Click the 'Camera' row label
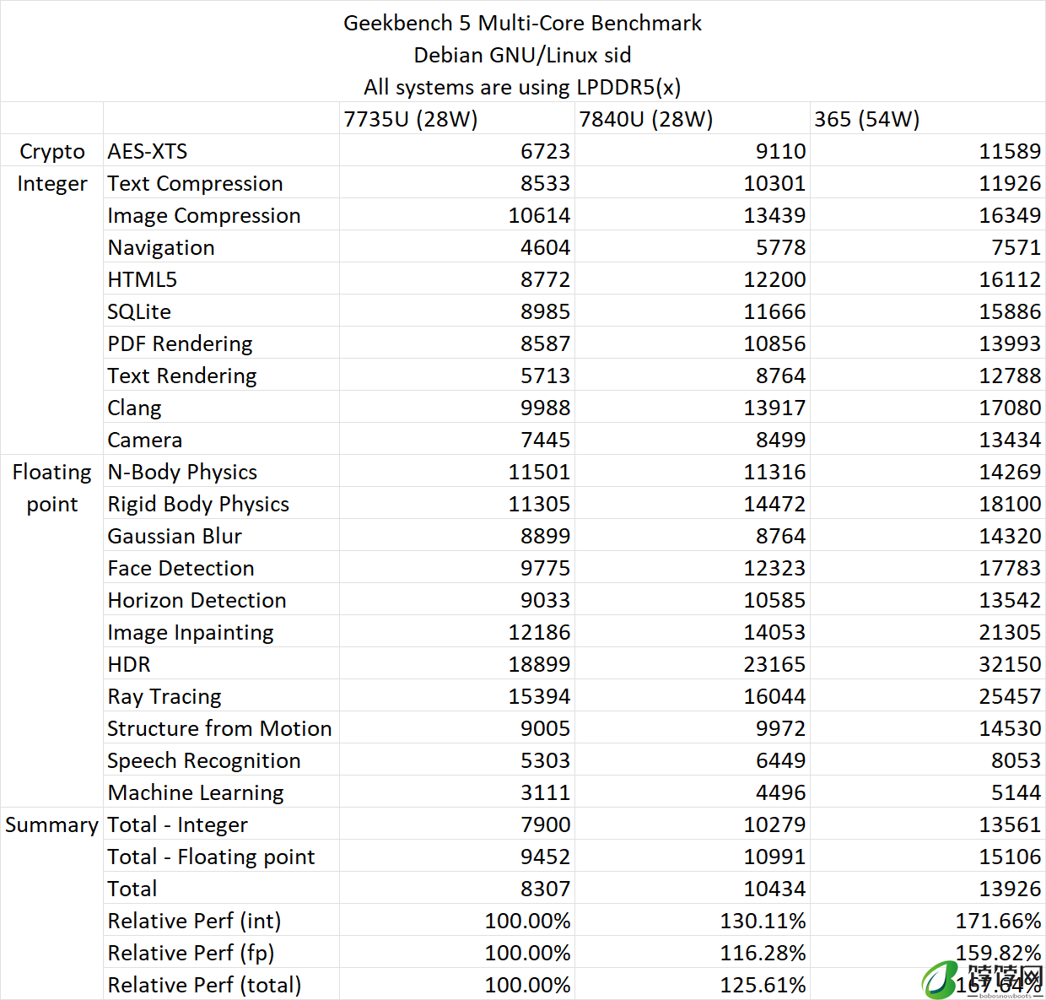 click(145, 440)
